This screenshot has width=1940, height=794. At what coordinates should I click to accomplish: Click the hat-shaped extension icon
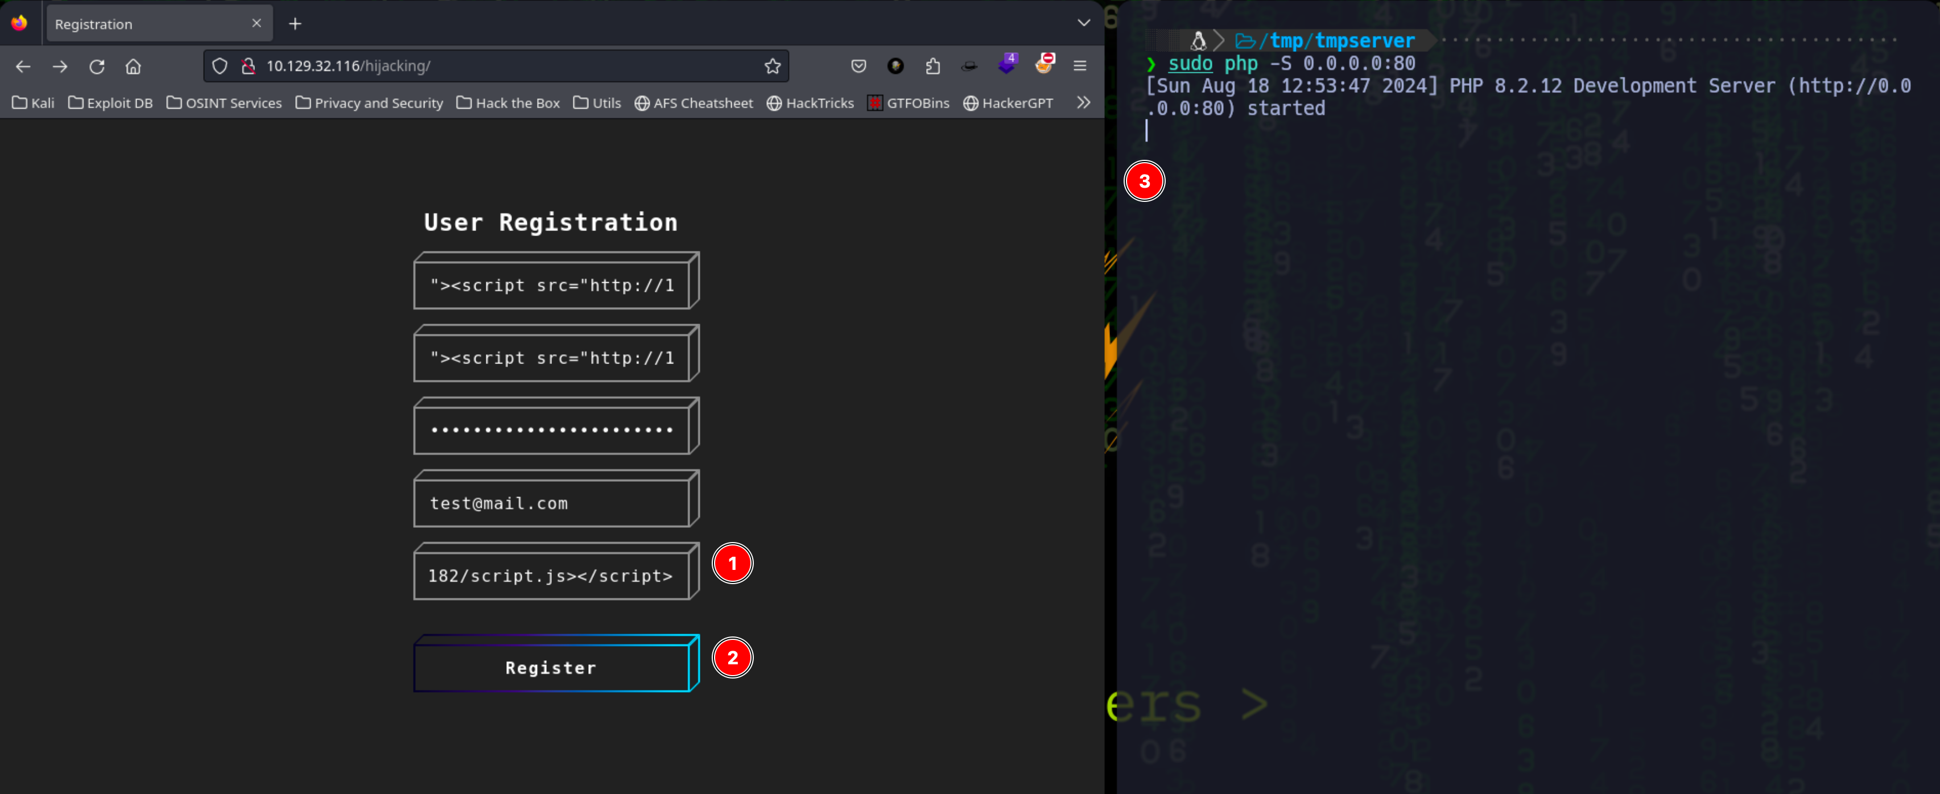[x=969, y=66]
